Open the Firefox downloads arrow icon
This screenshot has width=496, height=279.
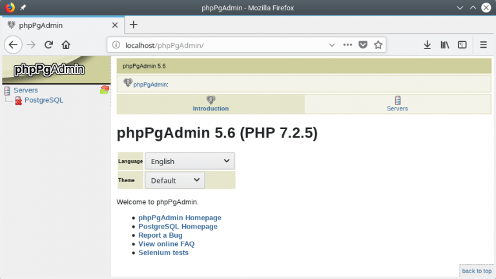click(x=427, y=45)
